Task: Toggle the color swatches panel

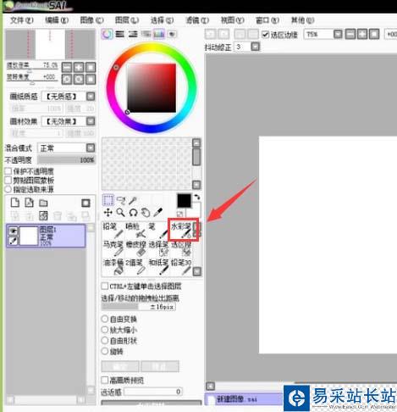Action: 159,34
